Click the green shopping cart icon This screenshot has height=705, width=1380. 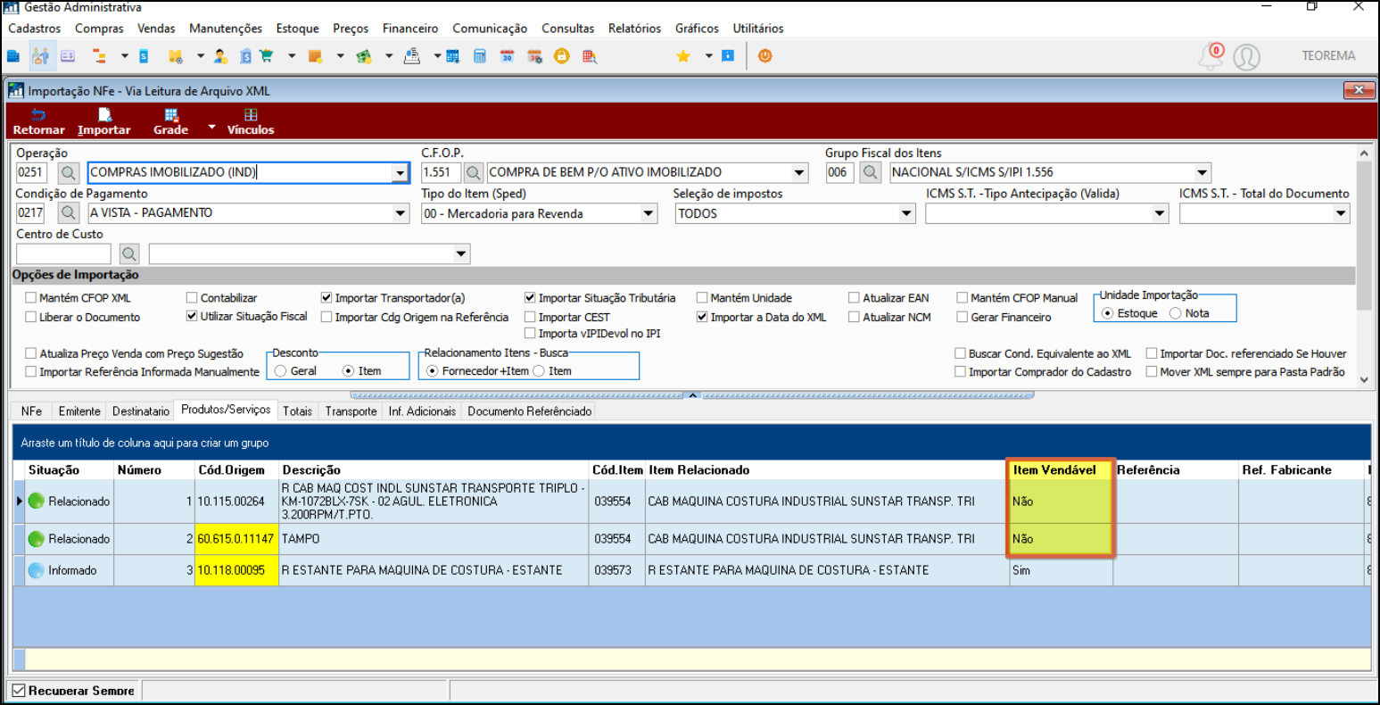tap(267, 56)
